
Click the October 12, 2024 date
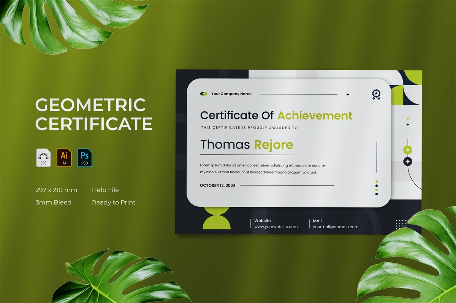pyautogui.click(x=217, y=185)
